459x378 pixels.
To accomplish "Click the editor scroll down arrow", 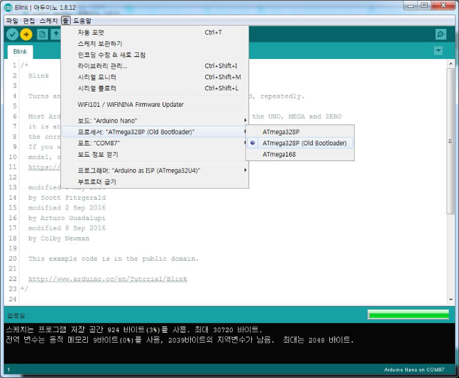I will (x=450, y=299).
